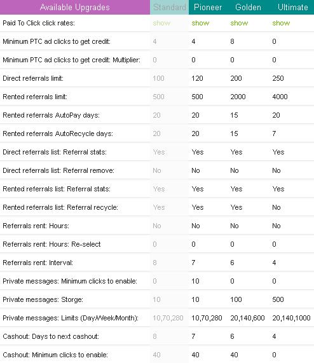Image resolution: width=314 pixels, height=363 pixels.
Task: Click Ultimate Private messages Storge value 500
Action: click(x=278, y=299)
